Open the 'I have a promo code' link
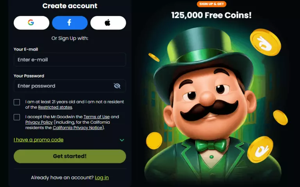300x187 pixels. [38, 140]
